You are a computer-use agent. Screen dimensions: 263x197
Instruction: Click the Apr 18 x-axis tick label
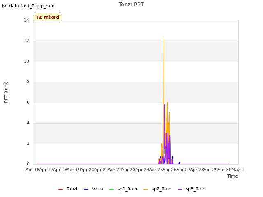(x=60, y=170)
